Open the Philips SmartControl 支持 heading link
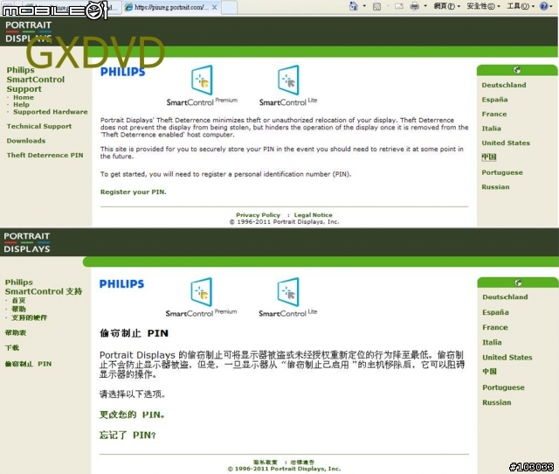 tap(44, 287)
